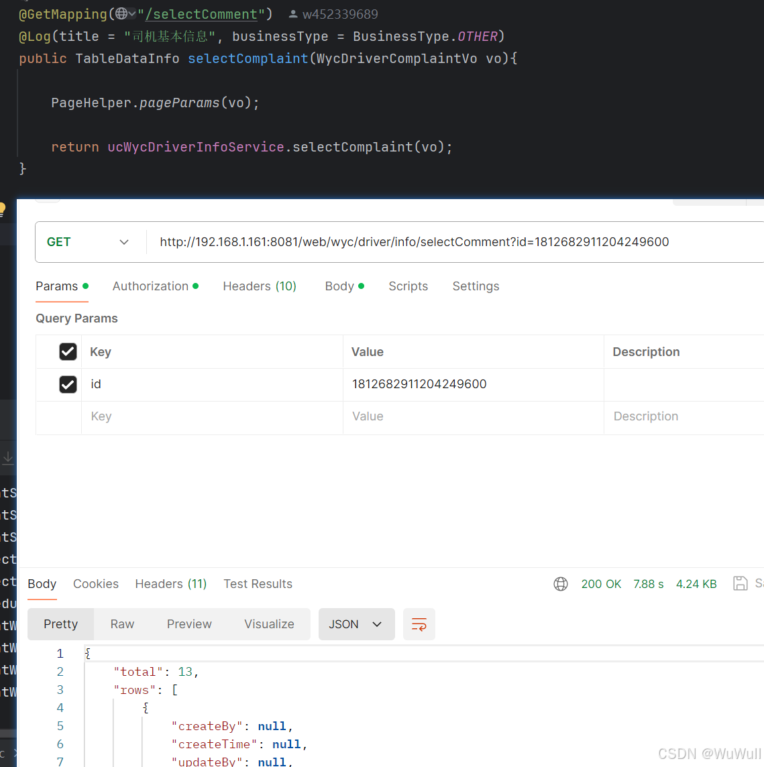The width and height of the screenshot is (764, 767).
Task: Expand the dropdown arrow next to the mapping globe
Action: point(131,13)
